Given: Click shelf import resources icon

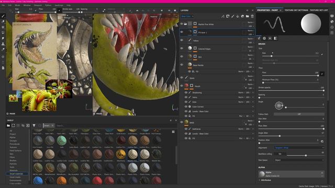Looking at the screenshot, I should point(28,125).
